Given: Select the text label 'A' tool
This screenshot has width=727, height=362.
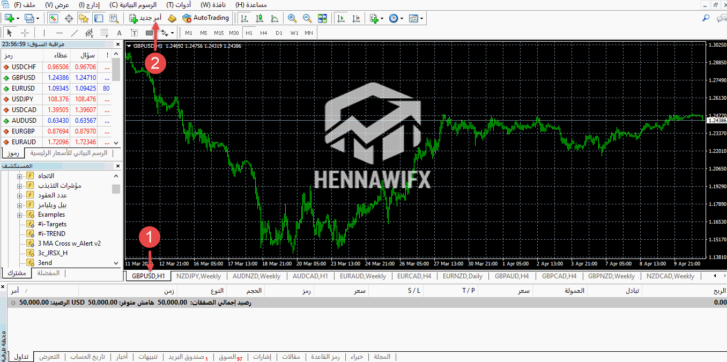Looking at the screenshot, I should tap(119, 33).
